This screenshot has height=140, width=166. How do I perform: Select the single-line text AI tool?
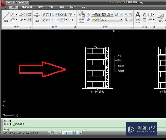pos(145,15)
